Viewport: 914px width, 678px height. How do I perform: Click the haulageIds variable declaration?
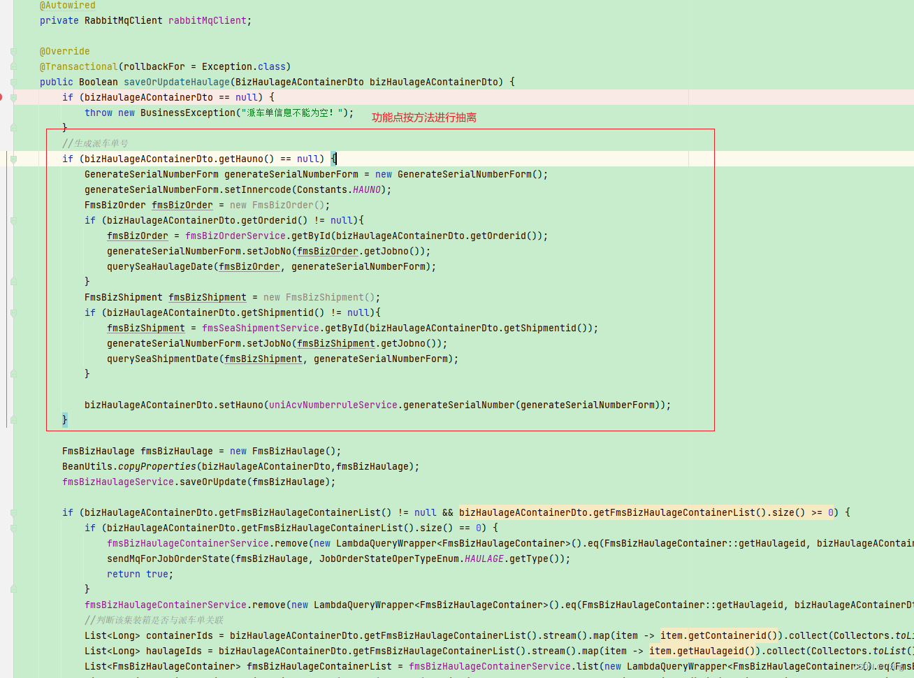coord(174,651)
